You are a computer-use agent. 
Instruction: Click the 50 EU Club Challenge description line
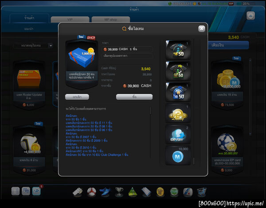click(x=97, y=155)
